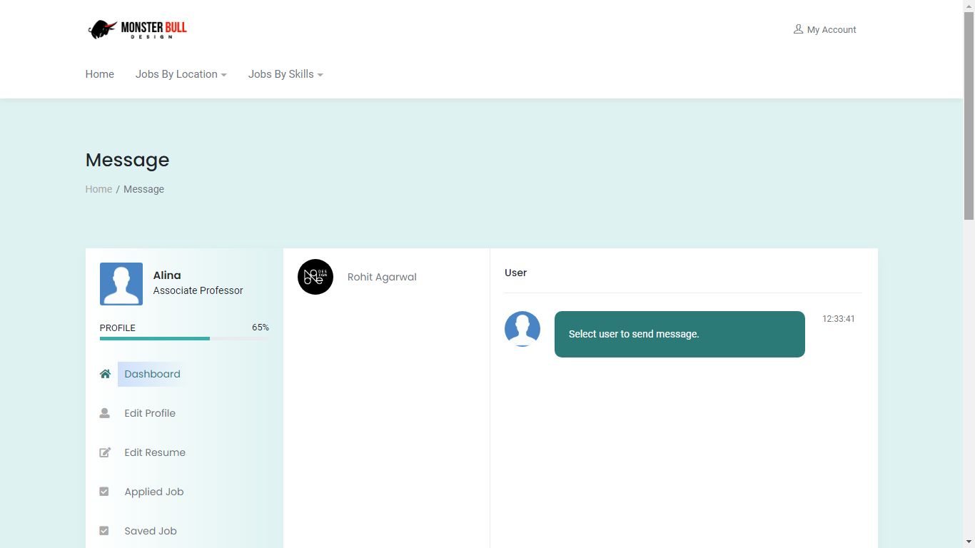The image size is (975, 548).
Task: Select Rohit Agarwal in the contact list
Action: pyautogui.click(x=382, y=277)
